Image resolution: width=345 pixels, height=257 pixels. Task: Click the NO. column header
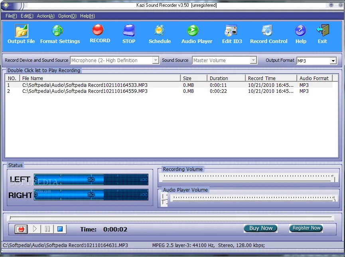(12, 78)
